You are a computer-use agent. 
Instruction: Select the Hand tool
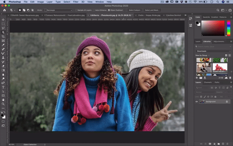3,100
